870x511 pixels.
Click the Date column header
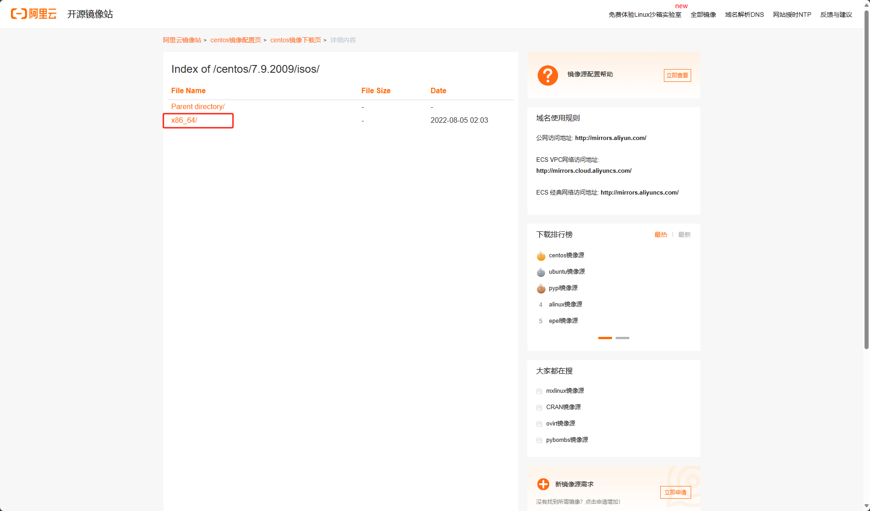pos(438,91)
